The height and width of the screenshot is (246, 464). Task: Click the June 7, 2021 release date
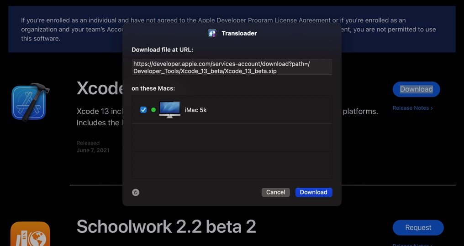click(x=93, y=150)
